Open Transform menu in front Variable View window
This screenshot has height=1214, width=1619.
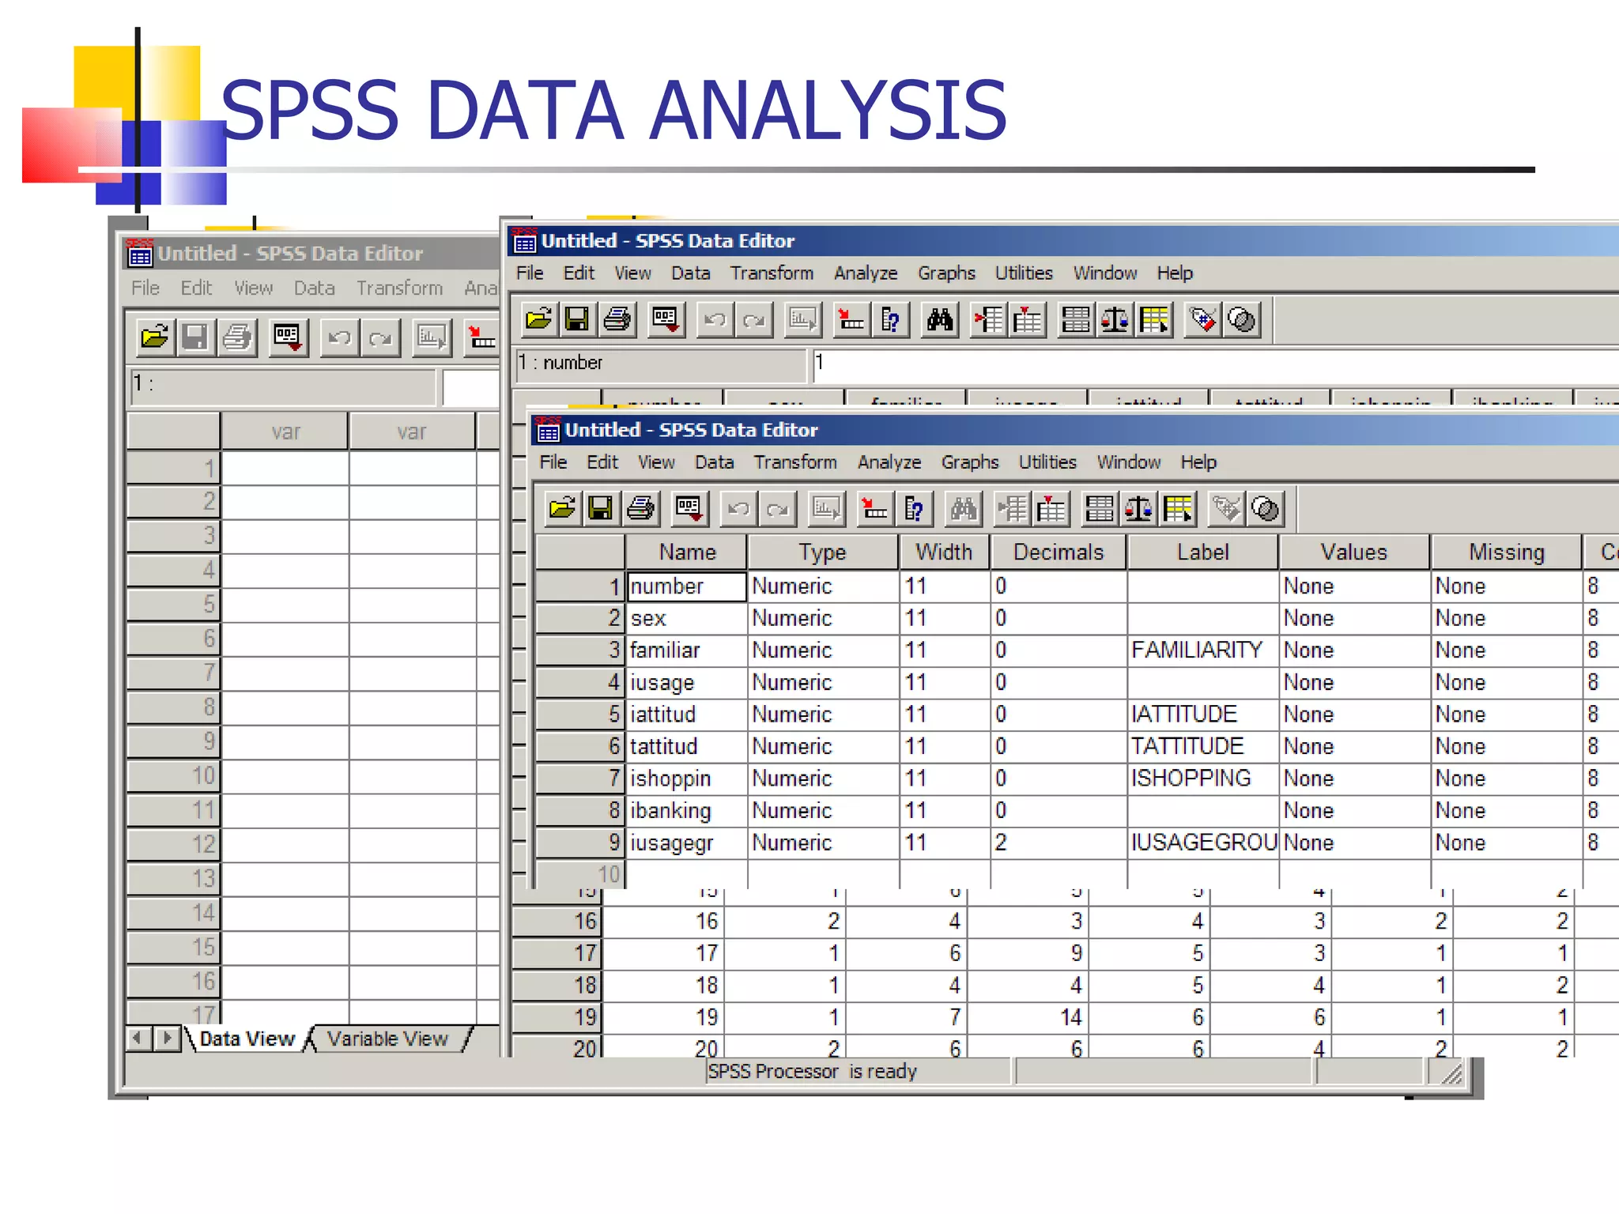coord(795,462)
